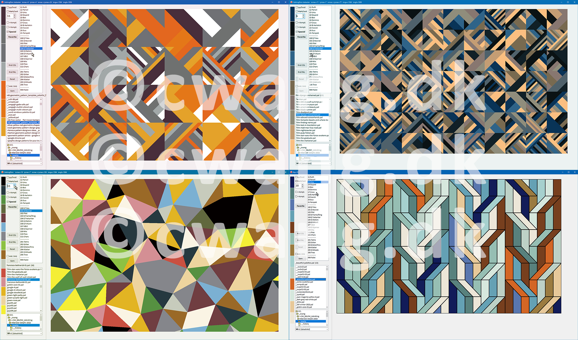Click into the number field showing 11 in Hexnet window
Viewport: 578px width, 340px height.
coord(10,186)
